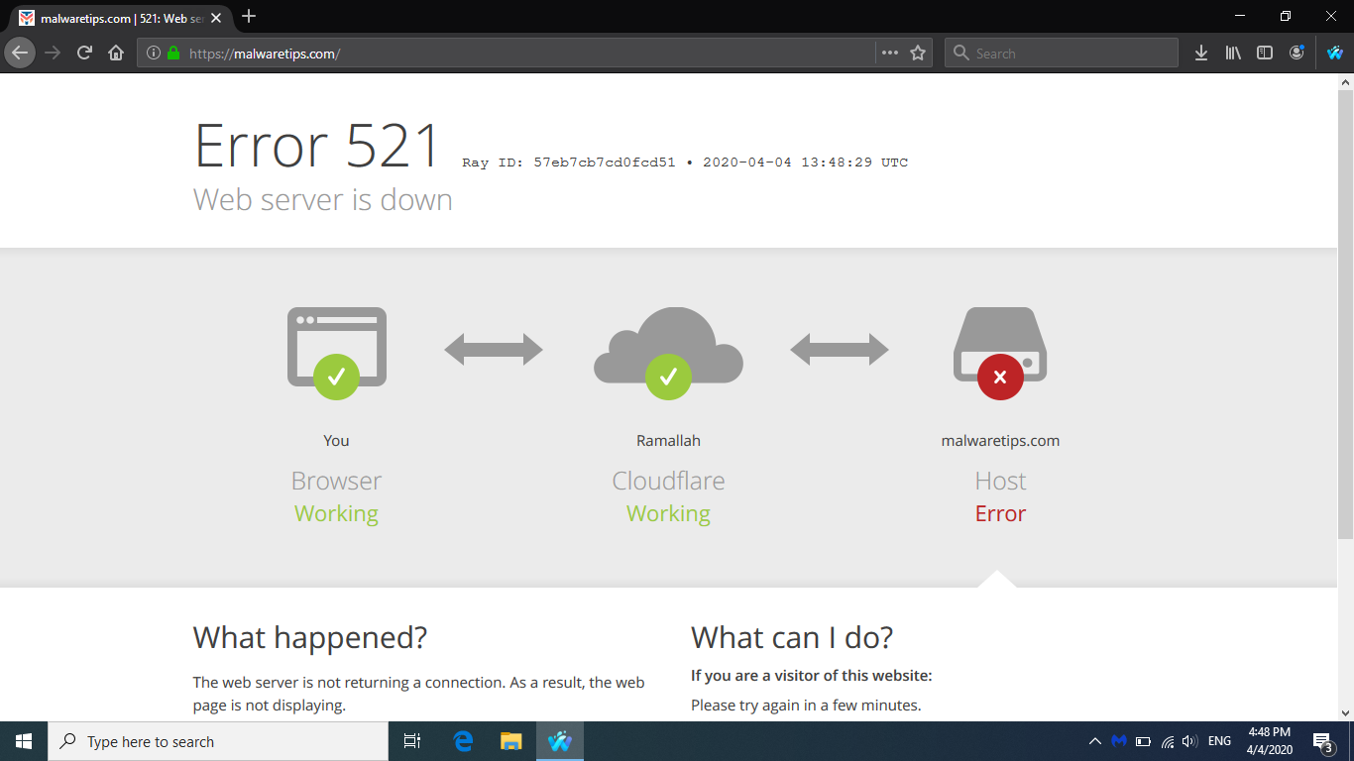Click the page vertical scrollbar

[1345, 313]
